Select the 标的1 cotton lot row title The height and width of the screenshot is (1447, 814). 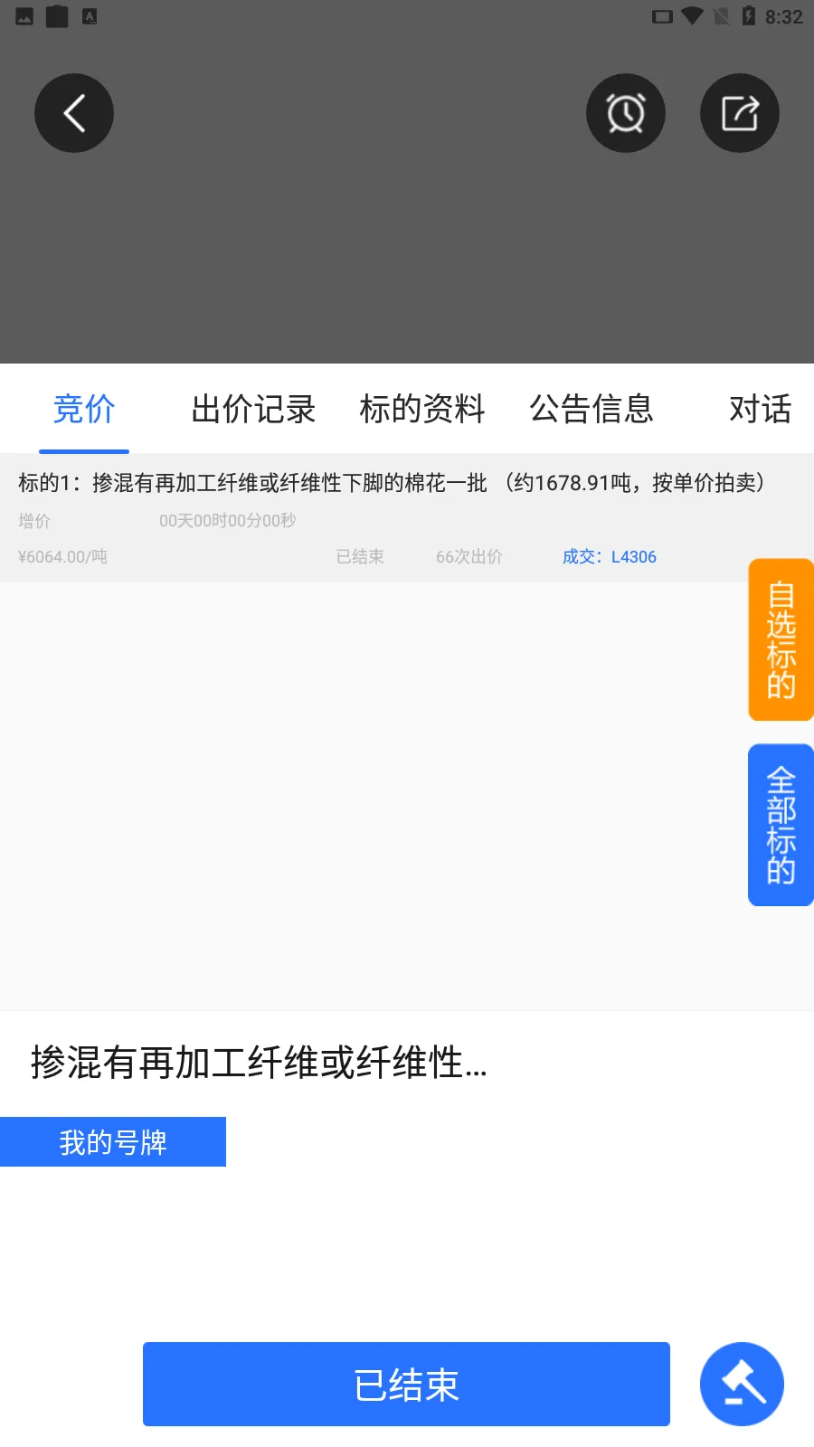pyautogui.click(x=391, y=483)
